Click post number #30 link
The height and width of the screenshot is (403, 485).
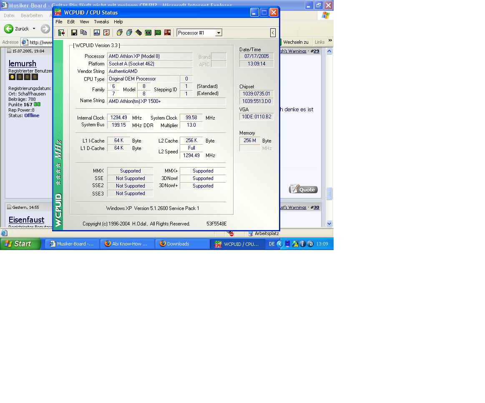pyautogui.click(x=315, y=208)
